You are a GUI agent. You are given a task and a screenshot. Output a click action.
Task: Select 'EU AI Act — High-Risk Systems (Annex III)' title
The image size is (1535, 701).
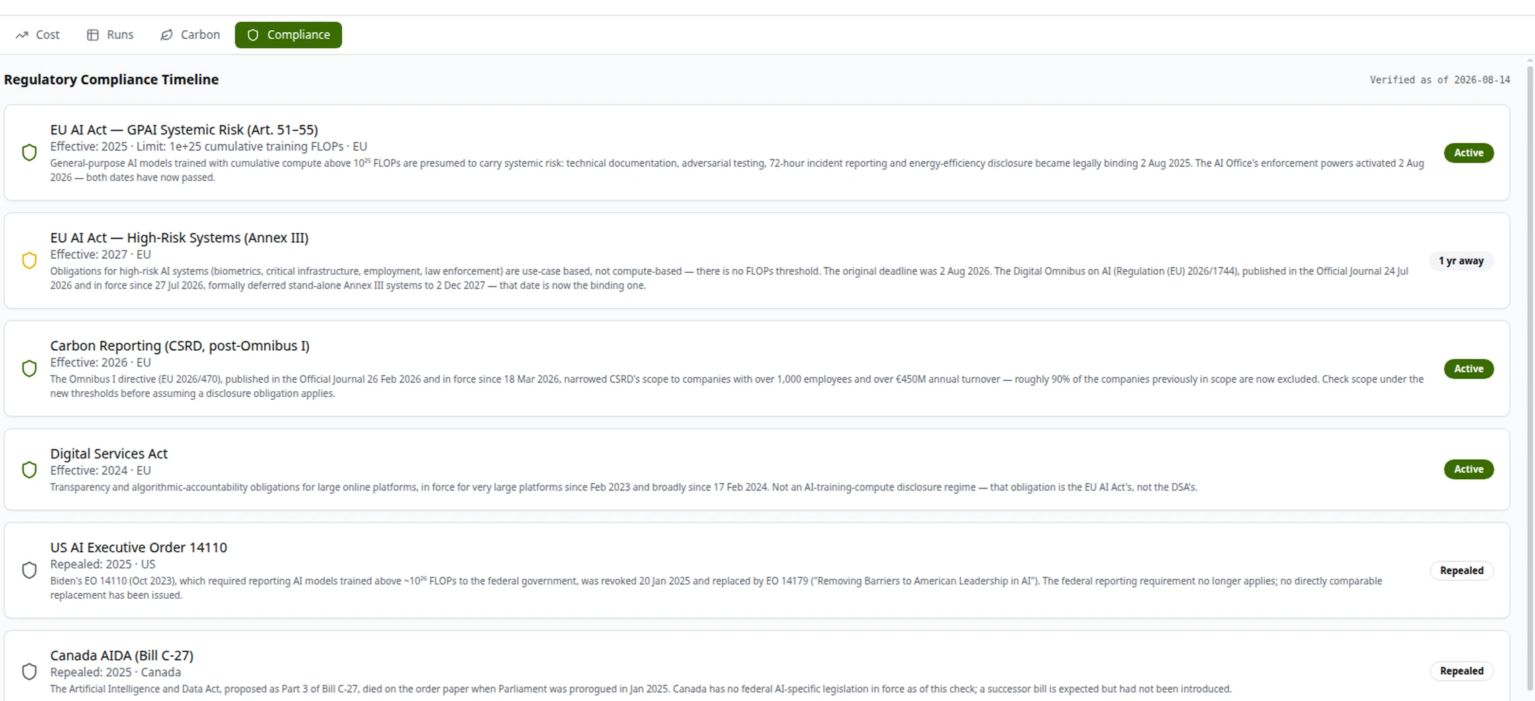[179, 238]
